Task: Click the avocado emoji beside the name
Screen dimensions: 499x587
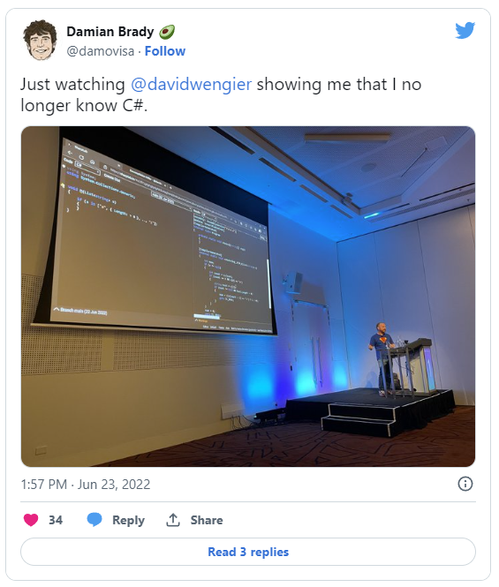Action: (167, 32)
